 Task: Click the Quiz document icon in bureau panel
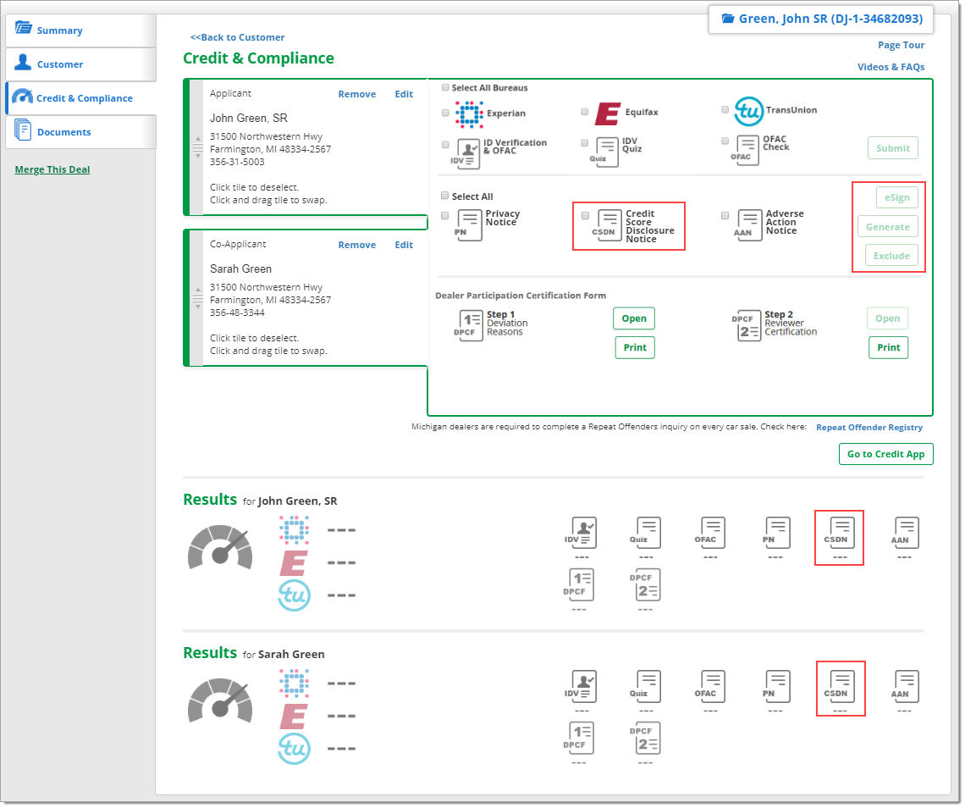(x=604, y=152)
